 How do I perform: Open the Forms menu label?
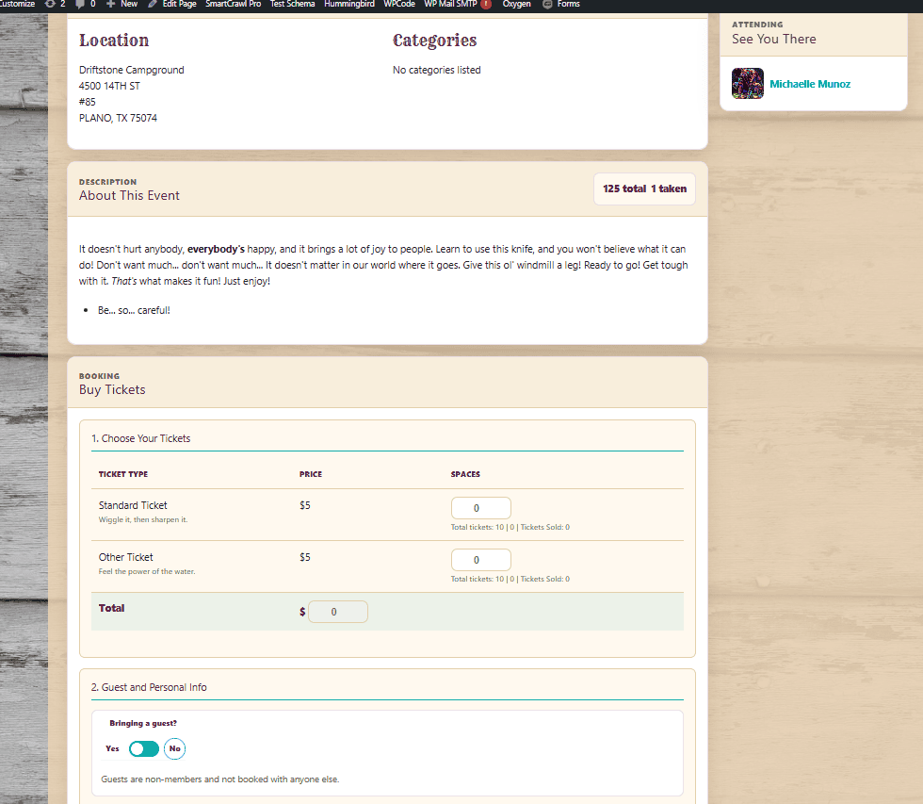pyautogui.click(x=568, y=4)
